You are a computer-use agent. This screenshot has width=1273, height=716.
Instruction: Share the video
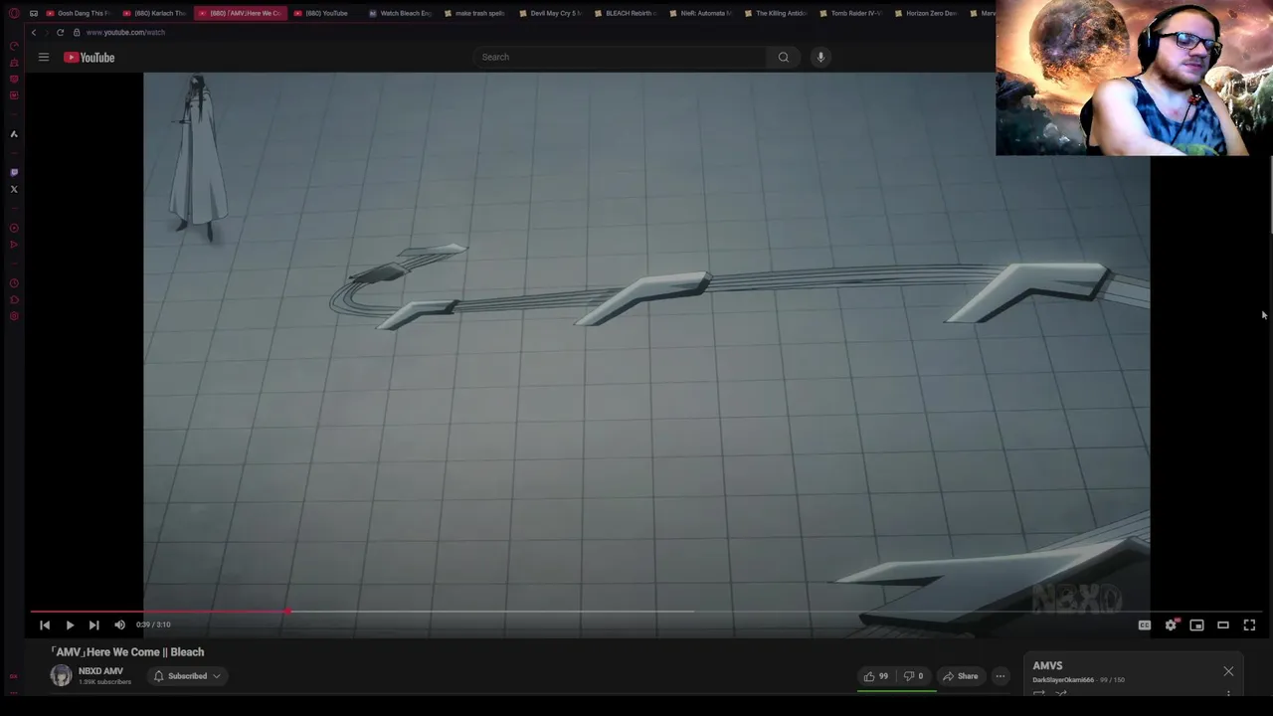pos(961,676)
